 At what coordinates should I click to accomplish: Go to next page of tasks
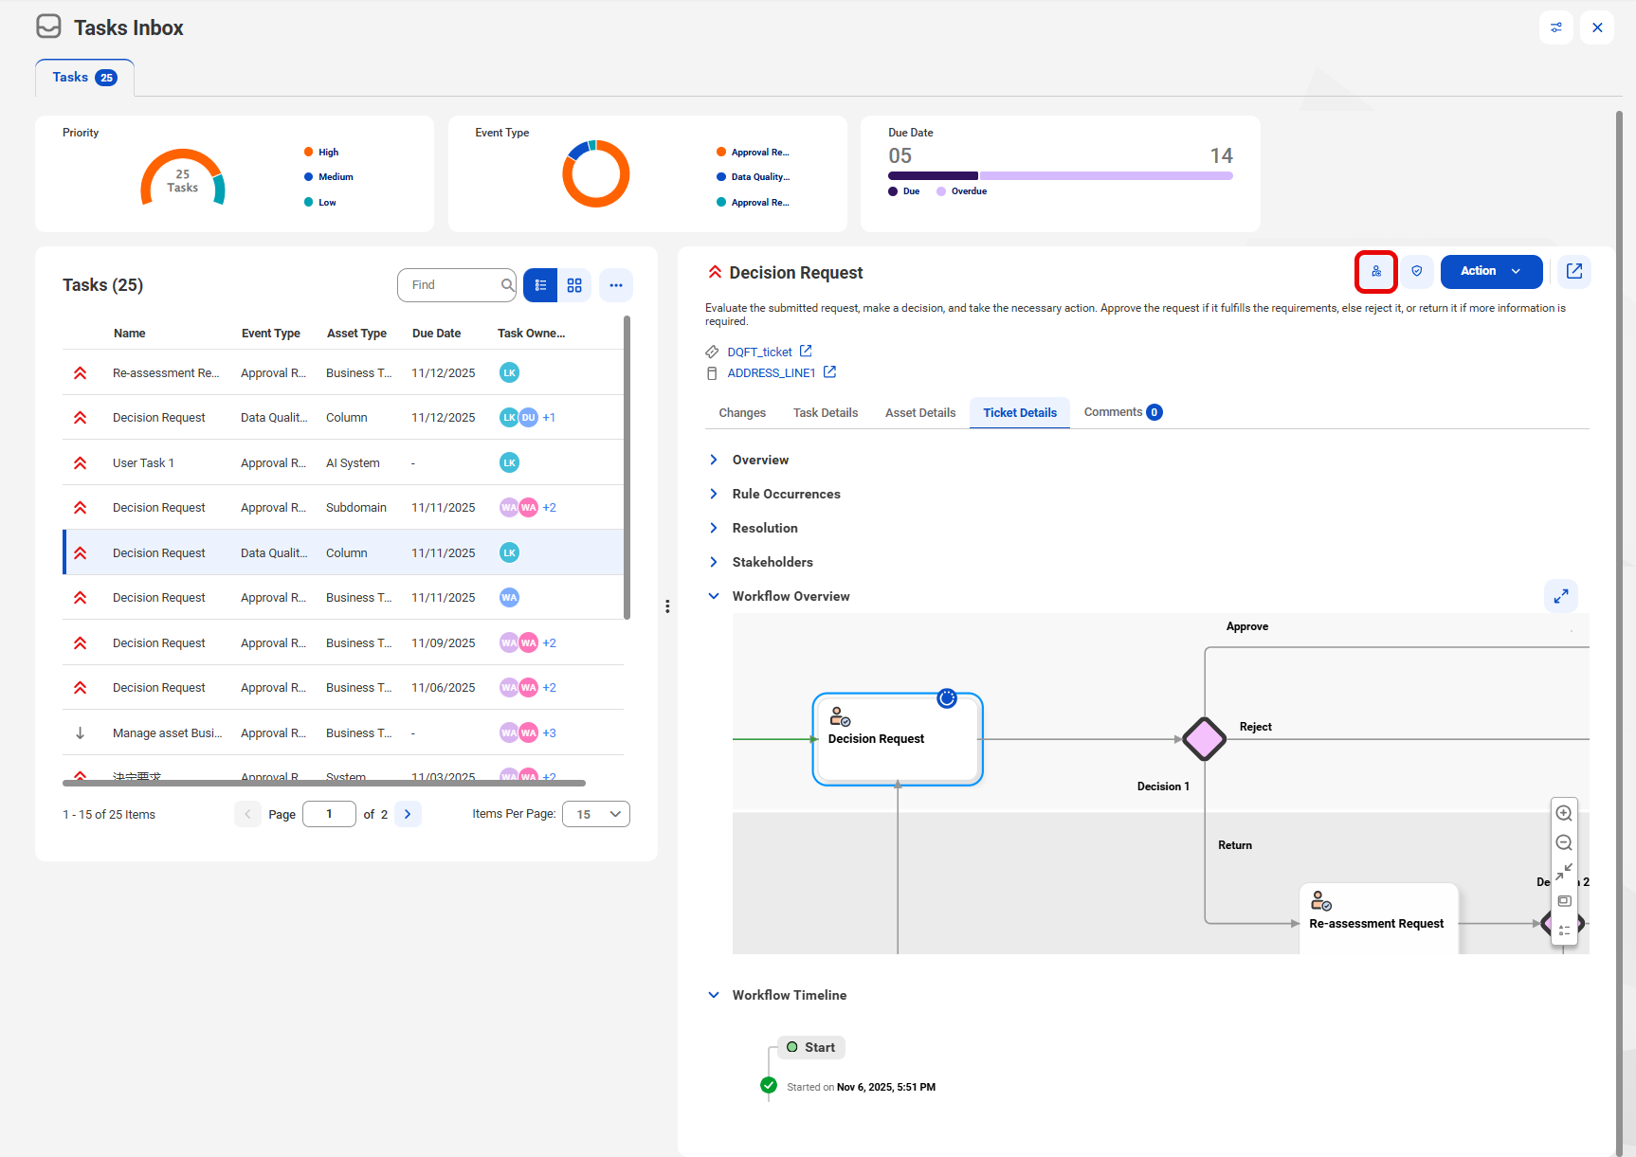[409, 814]
